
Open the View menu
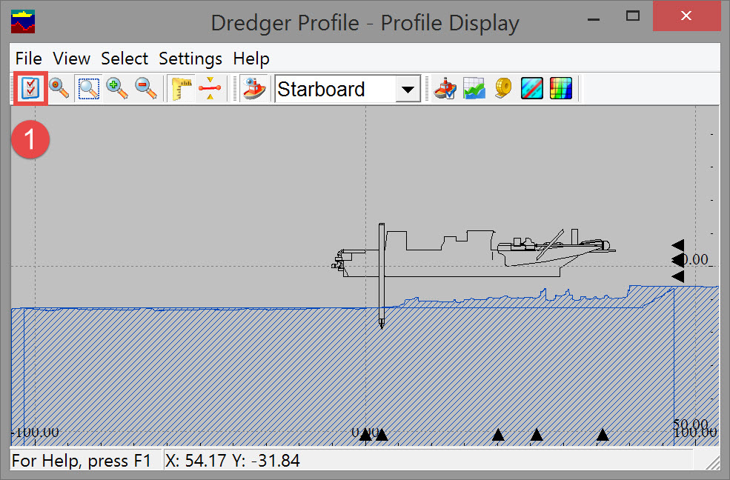[71, 59]
